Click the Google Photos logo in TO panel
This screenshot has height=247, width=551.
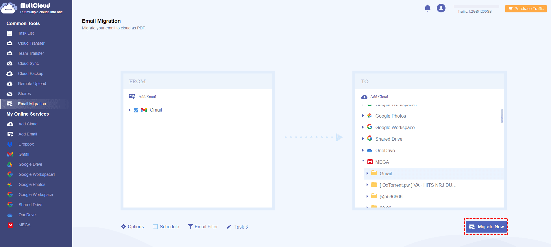coord(369,116)
